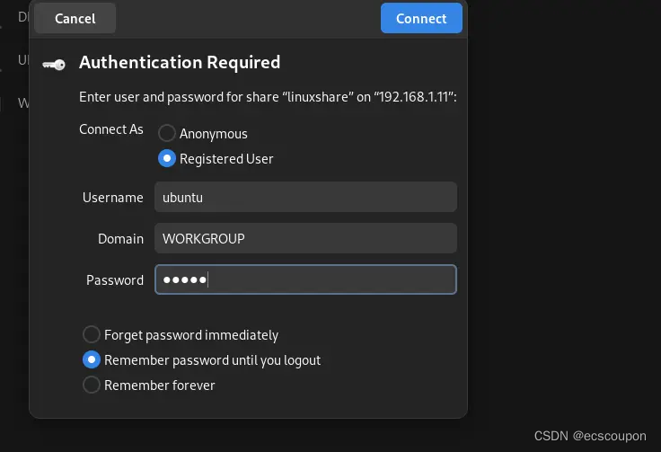Enable Remember password until you logout
The width and height of the screenshot is (661, 452).
92,359
